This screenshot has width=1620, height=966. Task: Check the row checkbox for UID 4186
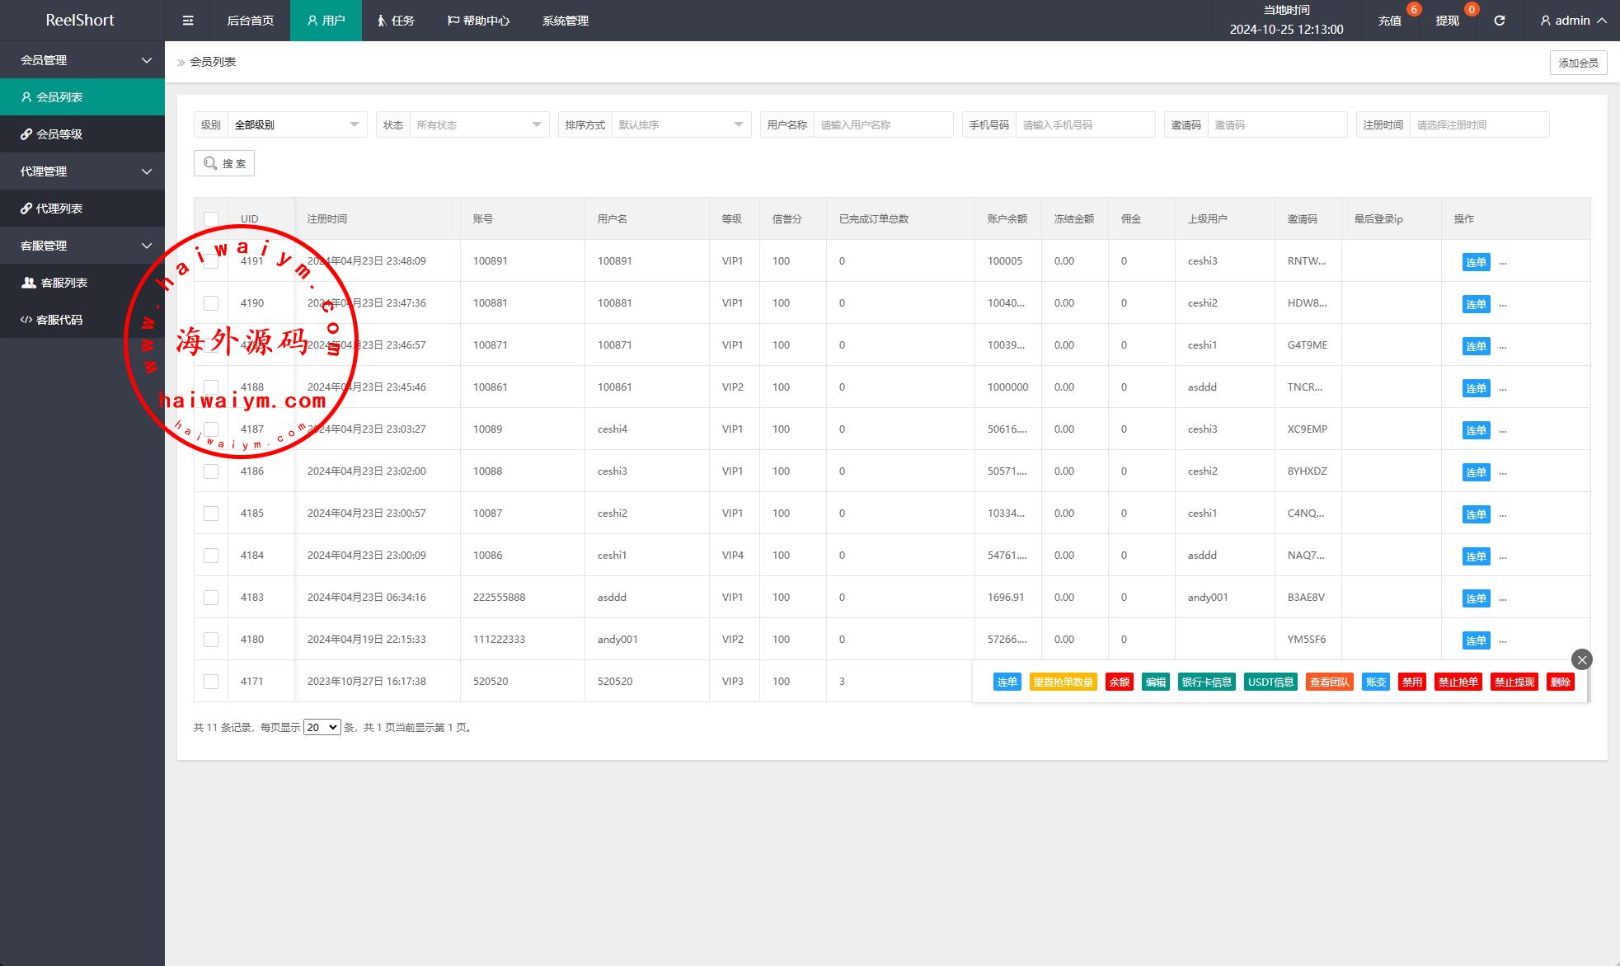tap(211, 471)
